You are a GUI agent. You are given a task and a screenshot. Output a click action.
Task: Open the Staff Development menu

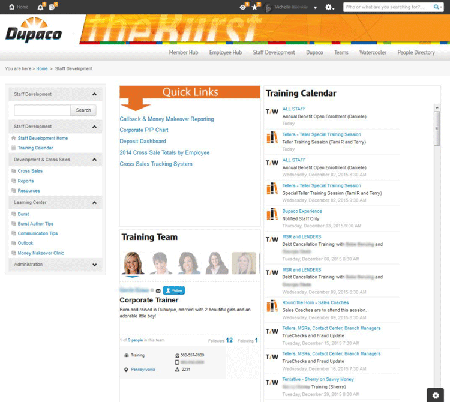pos(274,53)
